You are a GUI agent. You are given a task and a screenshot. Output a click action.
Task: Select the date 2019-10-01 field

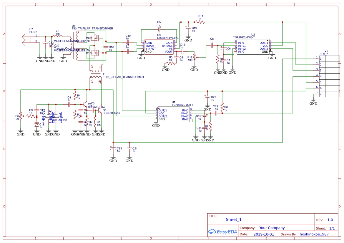point(263,234)
